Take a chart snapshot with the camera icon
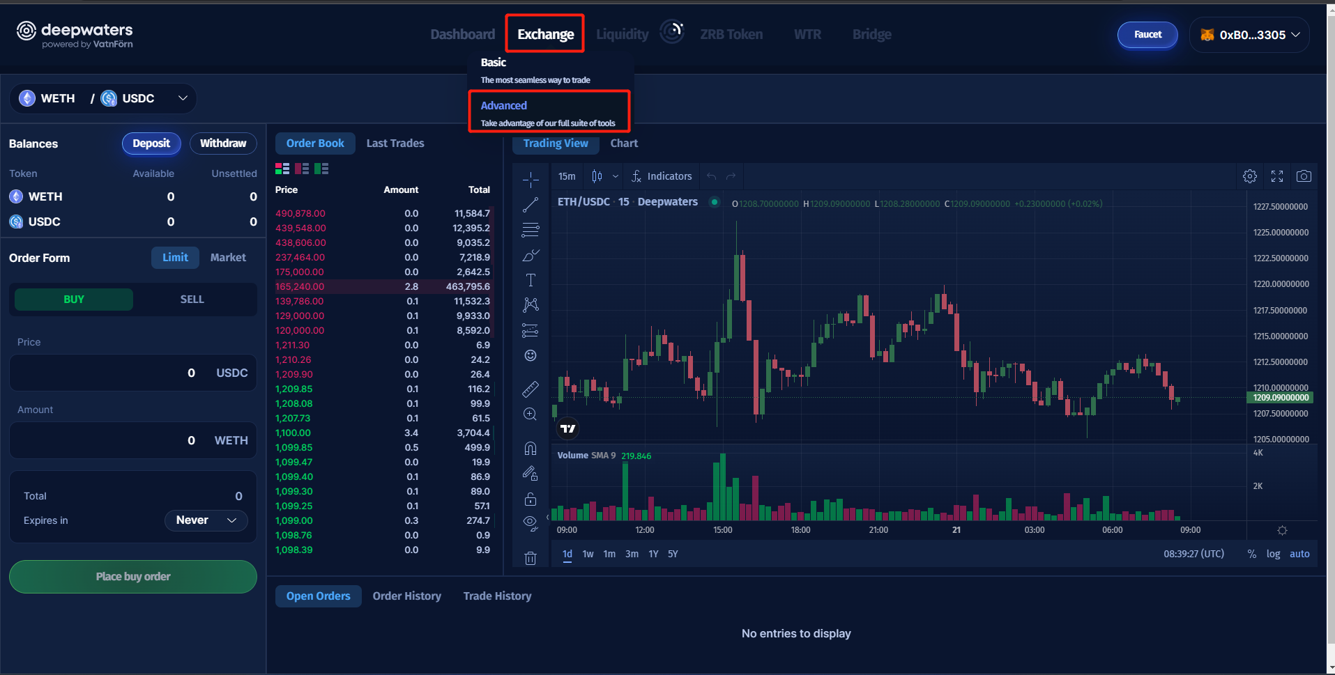 click(x=1304, y=176)
